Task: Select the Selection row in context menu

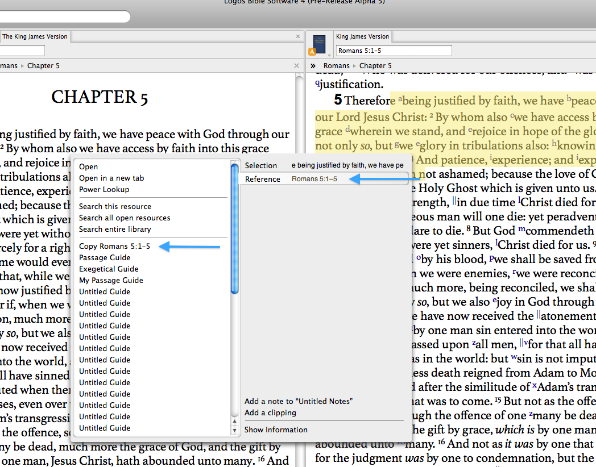Action: click(x=324, y=165)
